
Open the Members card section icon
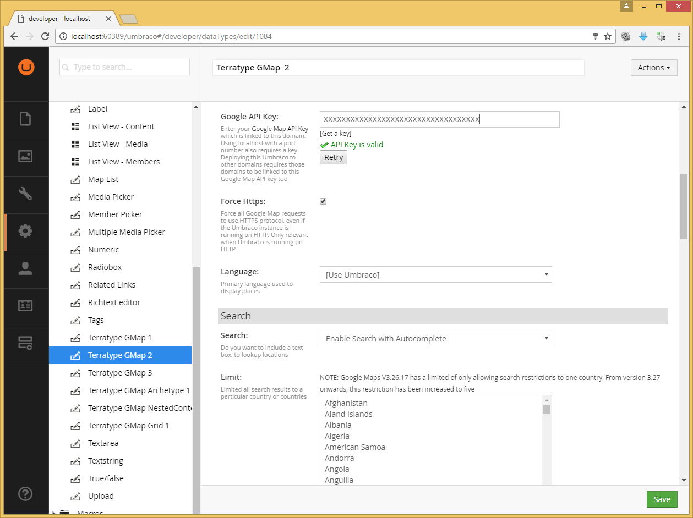pyautogui.click(x=26, y=306)
